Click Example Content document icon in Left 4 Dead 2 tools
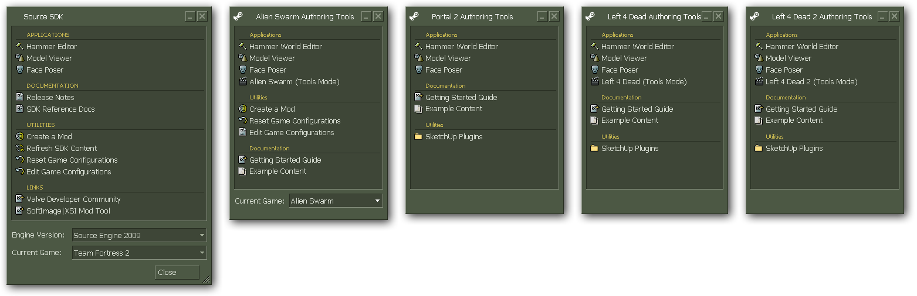The height and width of the screenshot is (296, 917). [x=759, y=121]
